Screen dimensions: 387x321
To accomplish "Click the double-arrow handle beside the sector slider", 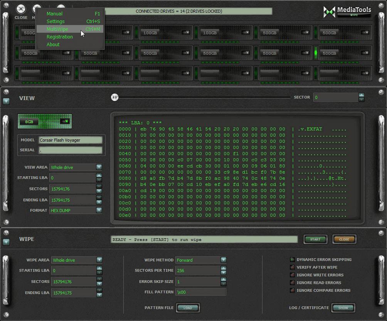I will click(x=114, y=97).
